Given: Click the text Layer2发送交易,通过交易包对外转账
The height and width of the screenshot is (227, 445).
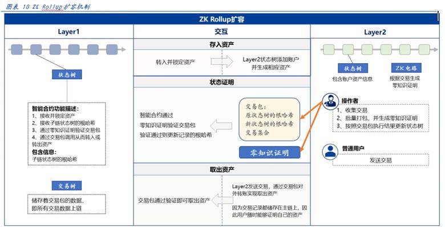Looking at the screenshot, I should click(268, 190).
